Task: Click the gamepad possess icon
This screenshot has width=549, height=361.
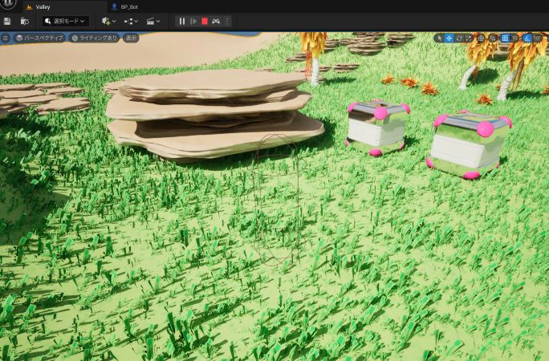Action: click(x=216, y=22)
